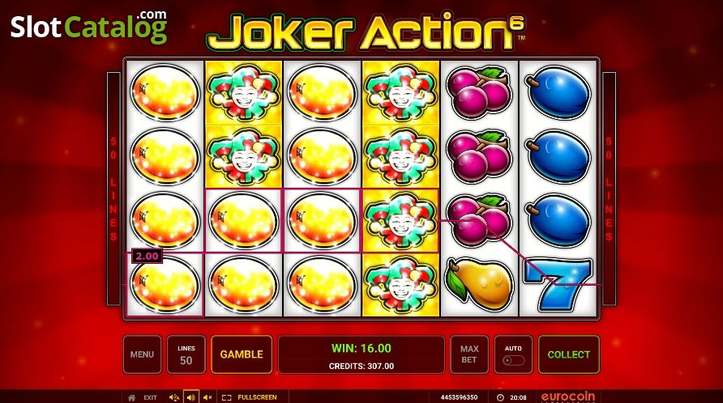Collect winnings with the COLLECT button
Screen dimensions: 723x403
pos(569,354)
